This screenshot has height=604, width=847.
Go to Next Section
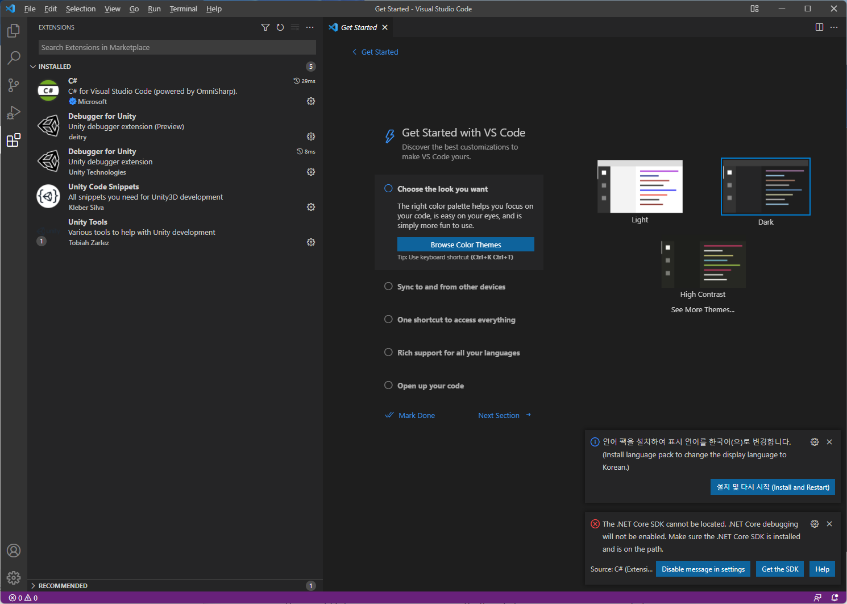(504, 415)
